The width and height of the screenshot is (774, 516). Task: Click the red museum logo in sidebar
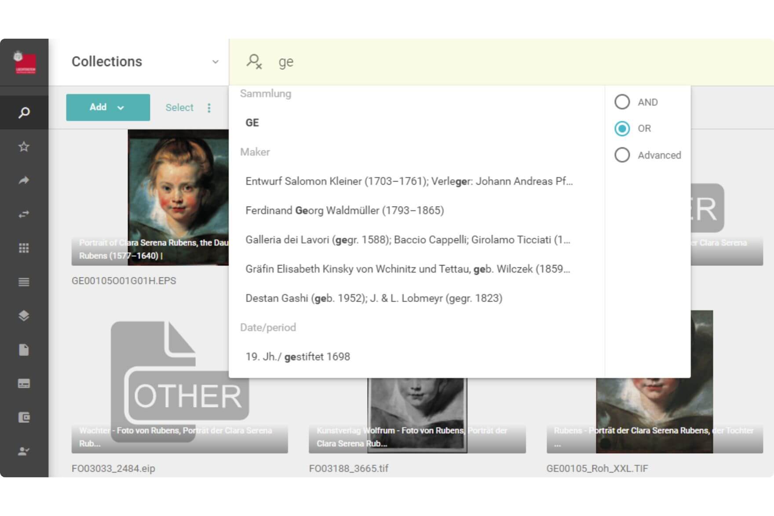tap(25, 63)
